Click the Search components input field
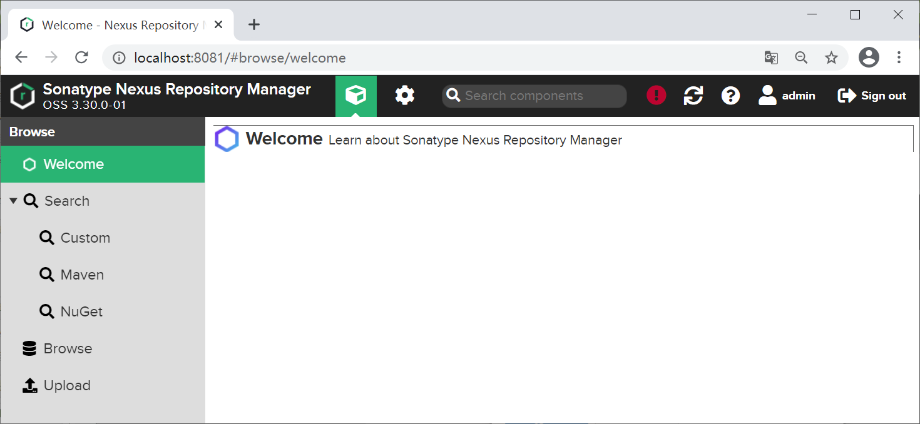This screenshot has width=920, height=424. (x=541, y=96)
